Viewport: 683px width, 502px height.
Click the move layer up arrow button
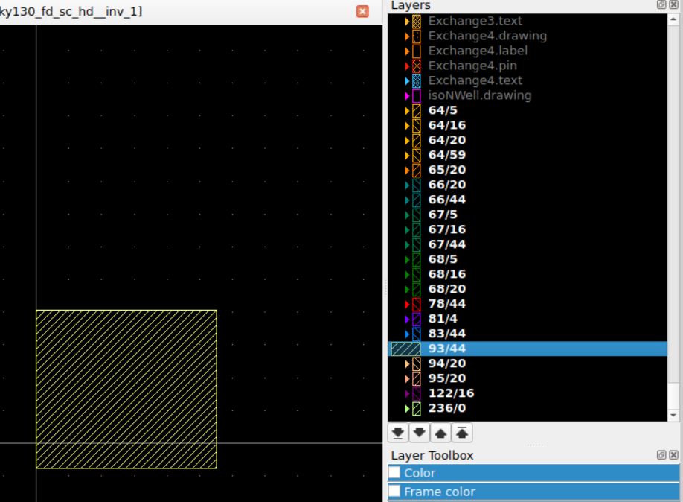pyautogui.click(x=440, y=433)
